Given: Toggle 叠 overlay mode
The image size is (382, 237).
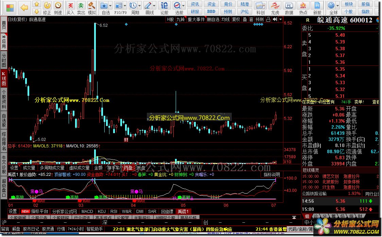Looking at the screenshot, I should [x=245, y=19].
